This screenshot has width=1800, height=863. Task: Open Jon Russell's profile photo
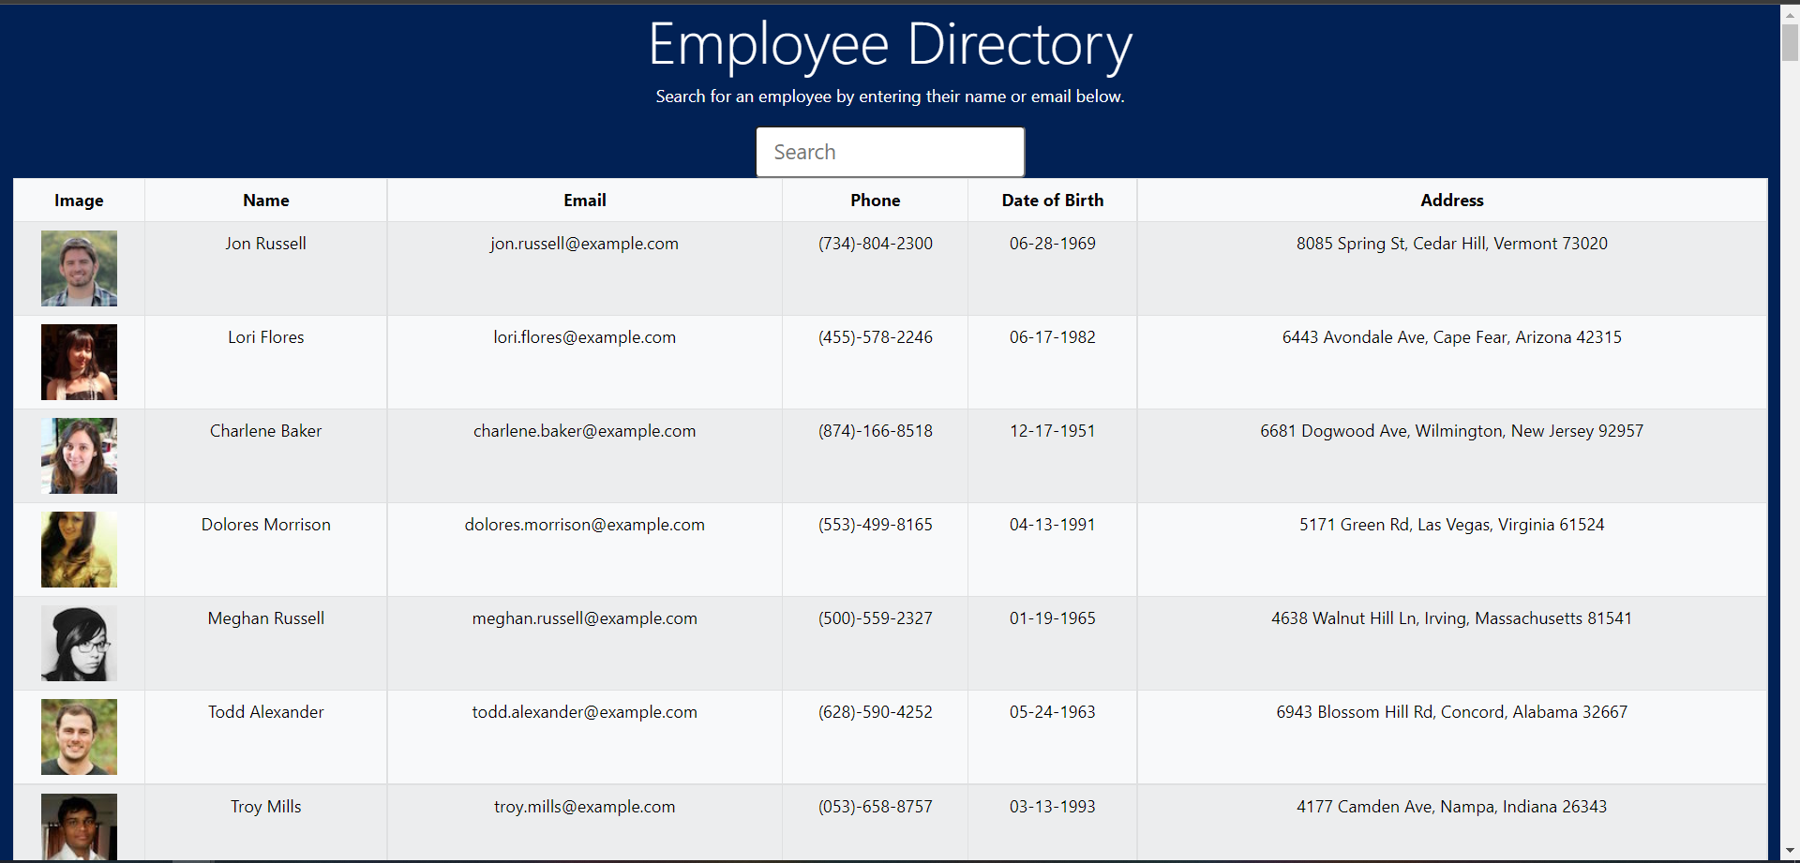click(x=79, y=268)
